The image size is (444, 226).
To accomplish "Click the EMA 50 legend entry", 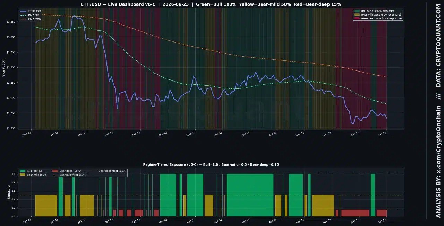I will point(29,15).
